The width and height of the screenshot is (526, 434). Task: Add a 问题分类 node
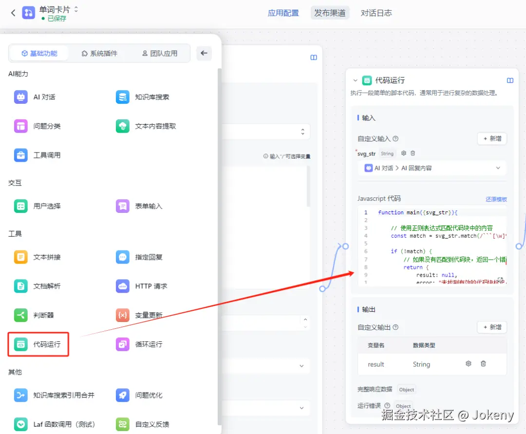(38, 126)
